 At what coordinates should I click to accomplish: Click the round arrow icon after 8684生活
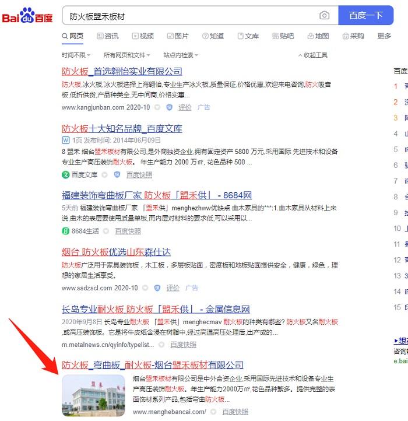(x=106, y=231)
